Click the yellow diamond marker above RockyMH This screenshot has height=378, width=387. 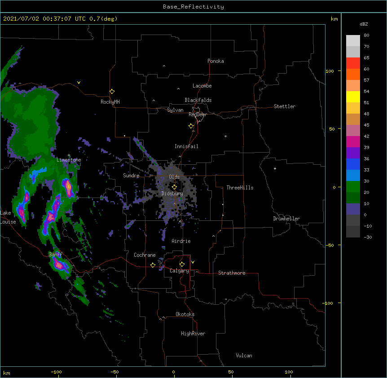pyautogui.click(x=112, y=92)
